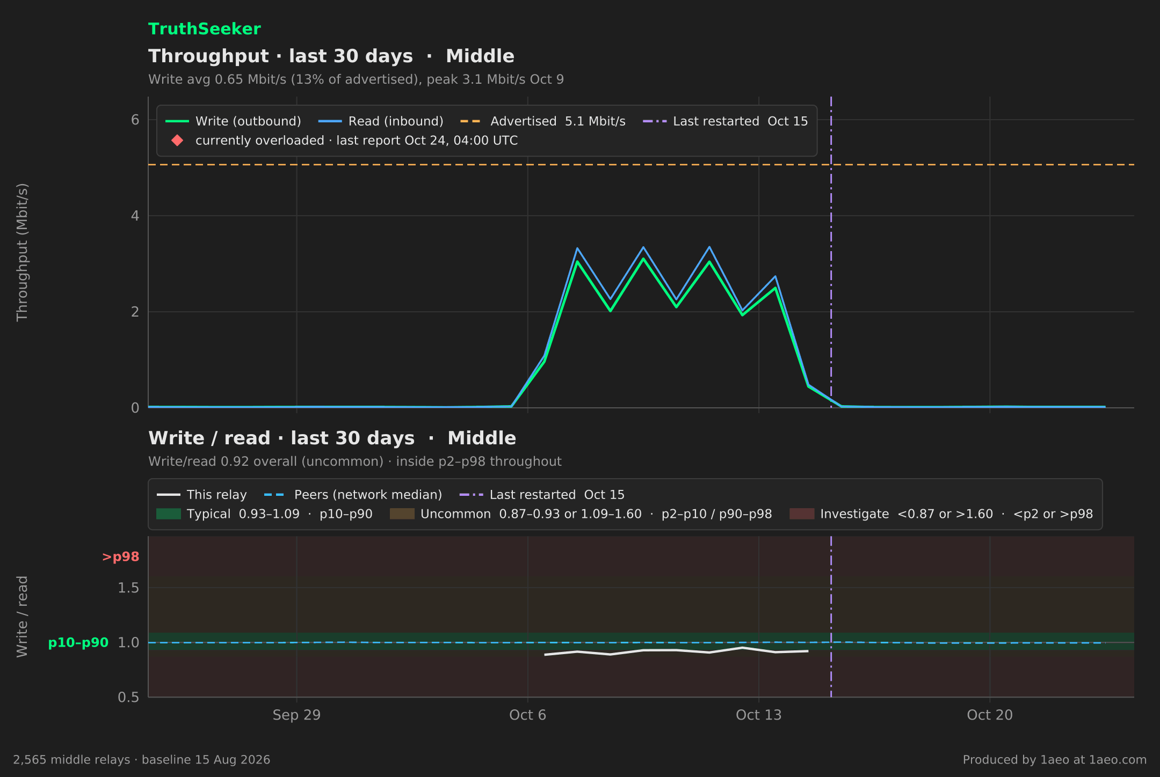Click the >p98 axis label
1160x777 pixels.
[x=121, y=557]
